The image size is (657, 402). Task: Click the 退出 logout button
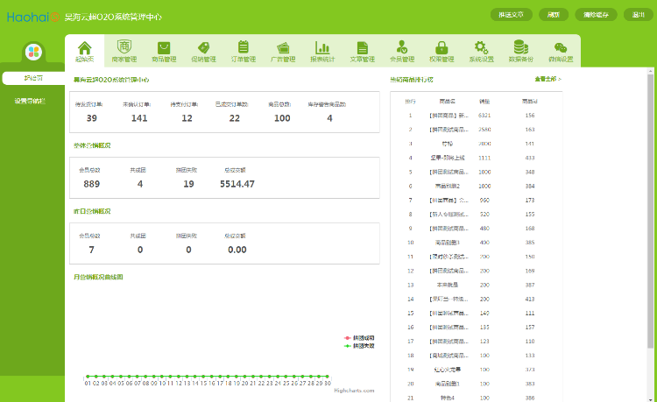tap(639, 15)
